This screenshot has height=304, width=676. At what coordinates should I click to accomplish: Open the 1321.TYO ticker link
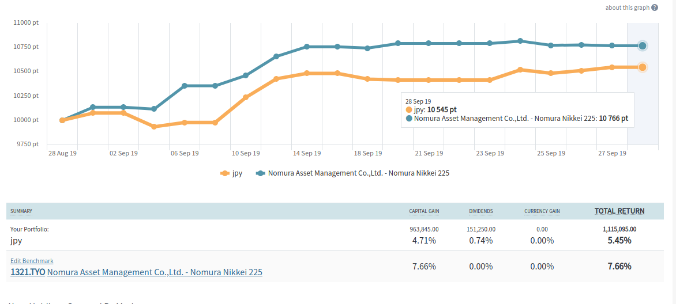click(x=27, y=272)
